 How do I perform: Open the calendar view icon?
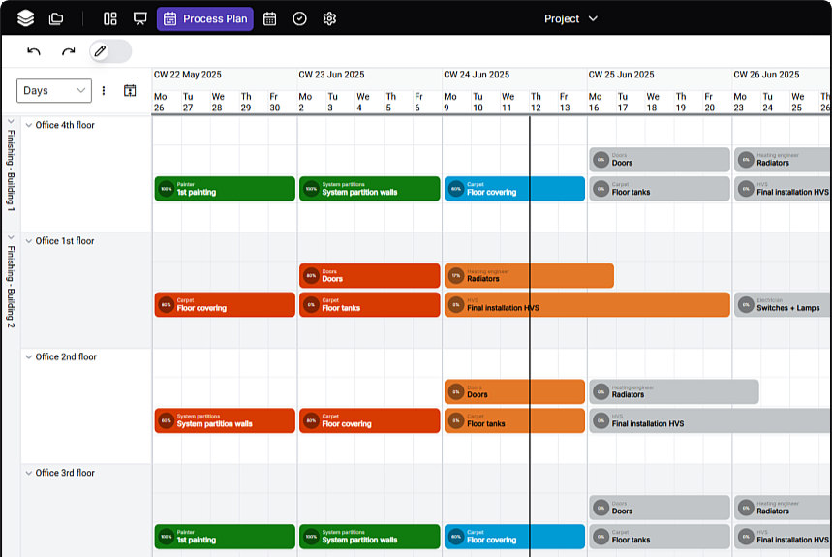(x=270, y=18)
